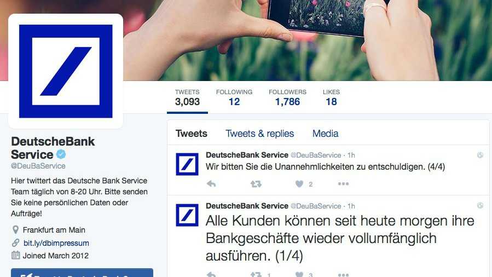Click the globe icon on first tweet
The height and width of the screenshot is (277, 492).
click(480, 155)
